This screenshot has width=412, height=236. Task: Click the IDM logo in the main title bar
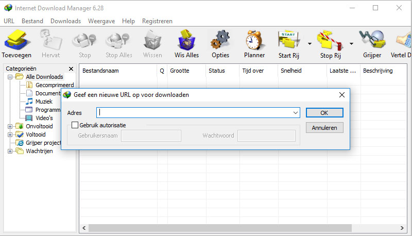(x=8, y=8)
